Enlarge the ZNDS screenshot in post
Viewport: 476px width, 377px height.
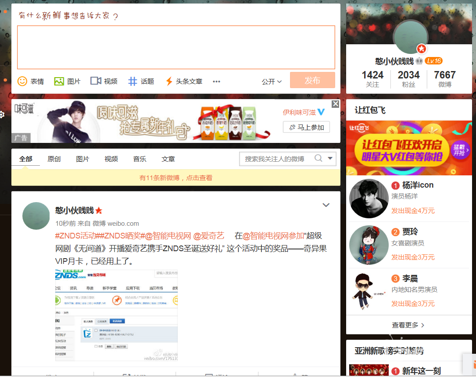pyautogui.click(x=116, y=315)
